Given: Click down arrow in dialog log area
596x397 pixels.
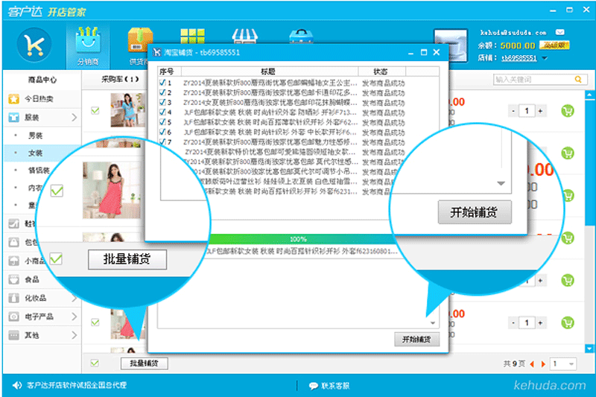Looking at the screenshot, I should click(433, 323).
